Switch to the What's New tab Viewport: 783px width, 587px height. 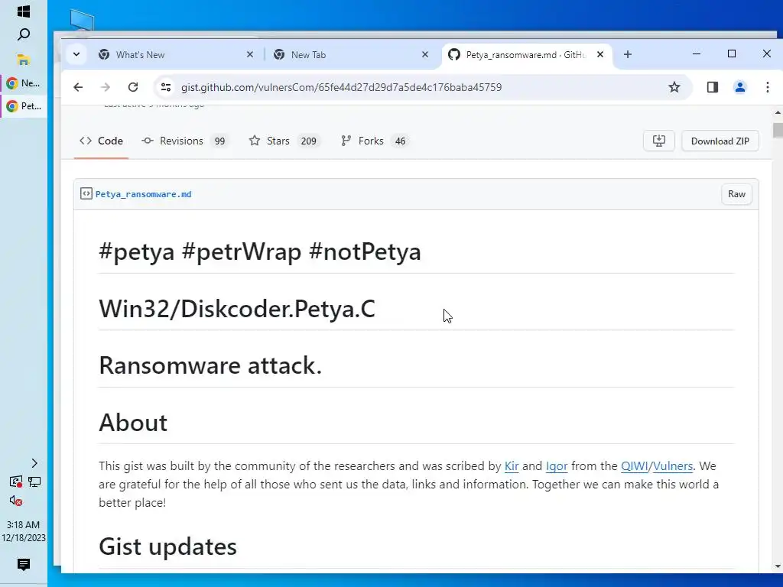point(175,55)
